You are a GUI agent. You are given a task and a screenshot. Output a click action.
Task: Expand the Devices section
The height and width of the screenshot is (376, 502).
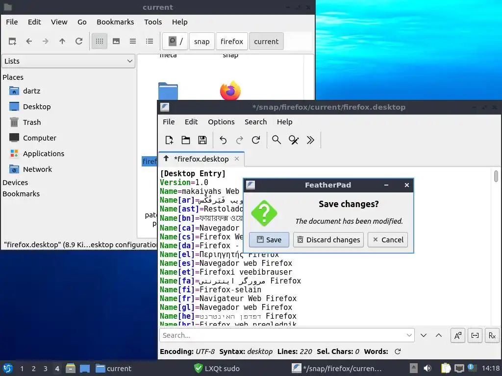15,183
